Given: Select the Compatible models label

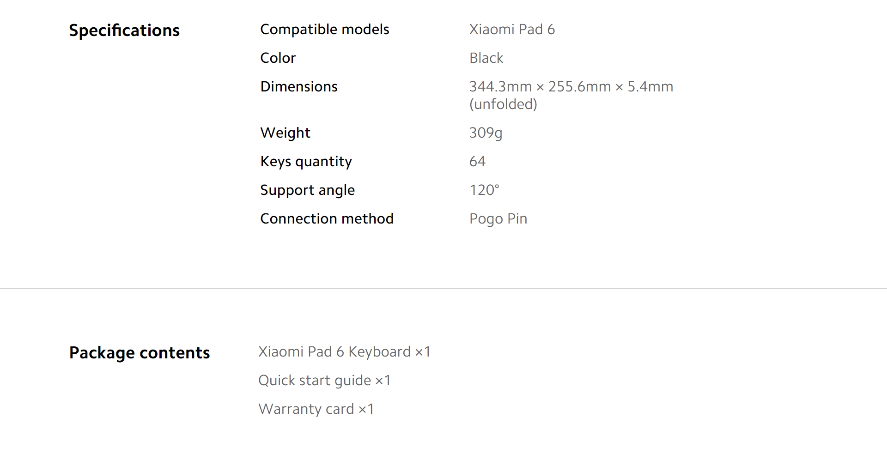Looking at the screenshot, I should point(325,30).
